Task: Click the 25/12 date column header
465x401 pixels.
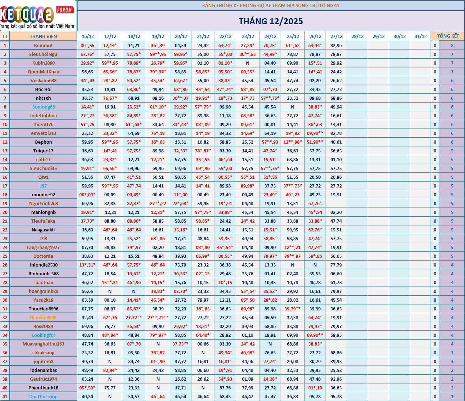Action: [293, 36]
